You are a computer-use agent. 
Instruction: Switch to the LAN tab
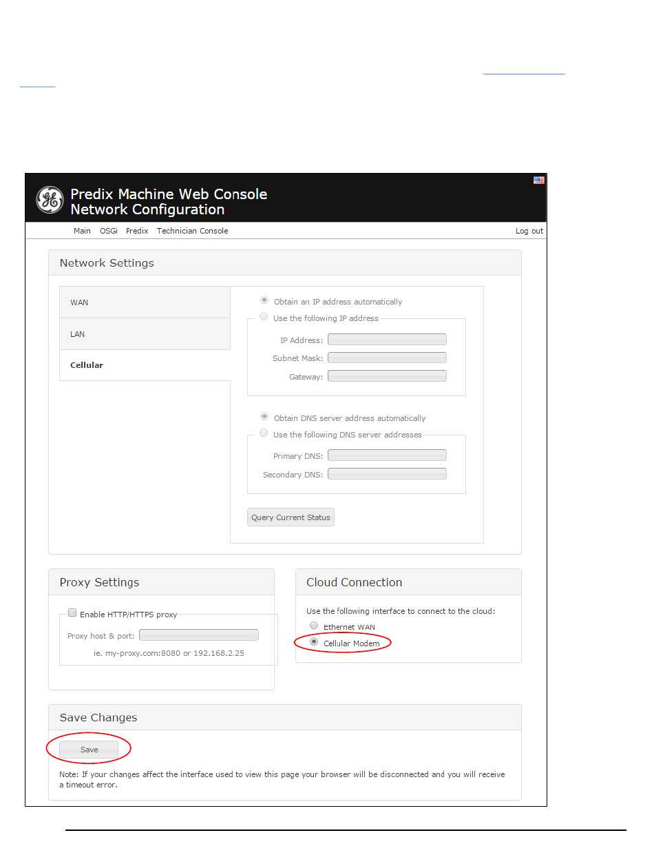point(145,334)
